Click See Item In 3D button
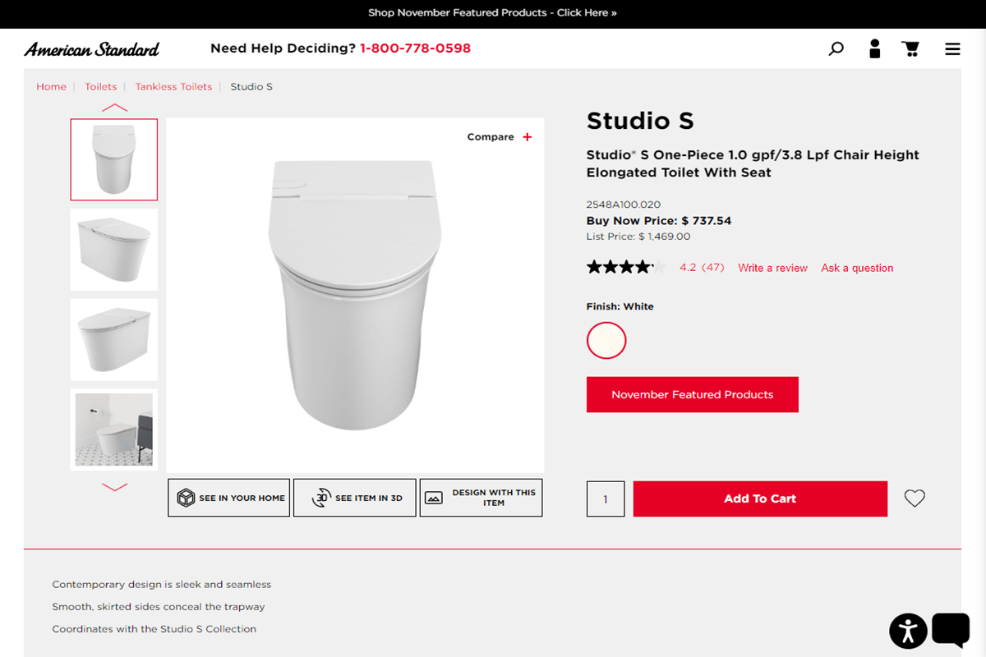986x657 pixels. 355,498
